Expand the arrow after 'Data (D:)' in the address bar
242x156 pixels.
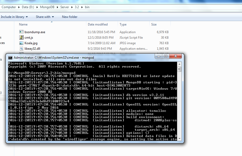pyautogui.click(x=37, y=7)
